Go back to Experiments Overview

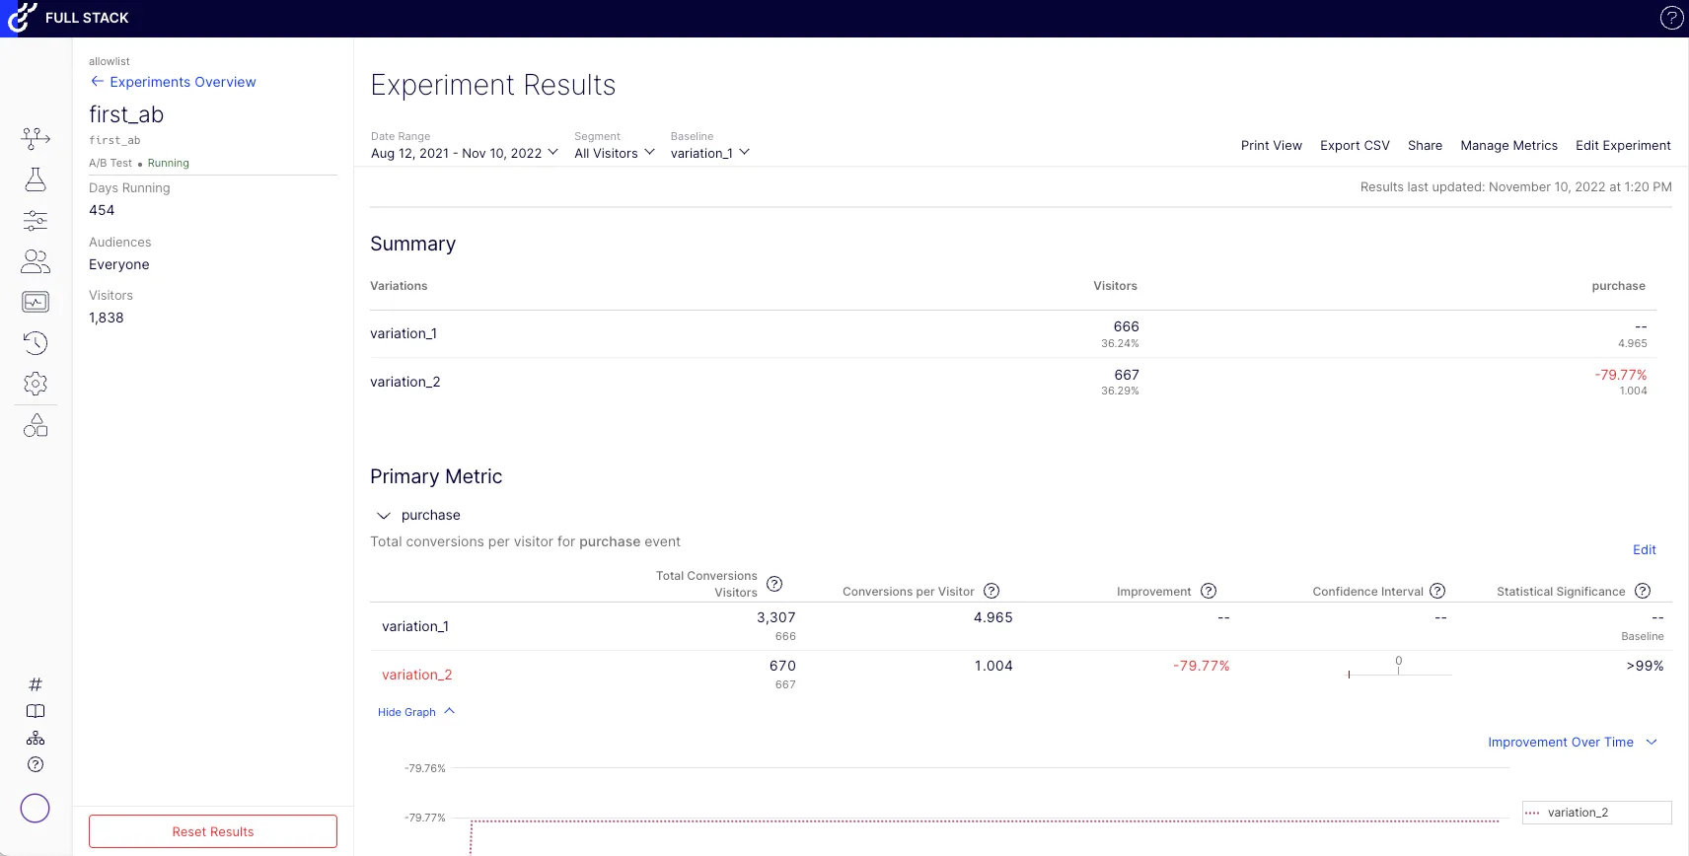[x=174, y=82]
